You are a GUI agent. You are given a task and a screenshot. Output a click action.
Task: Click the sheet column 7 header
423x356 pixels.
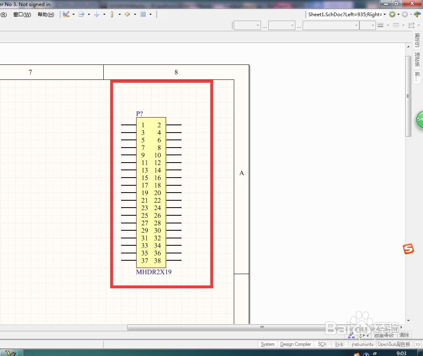click(x=30, y=72)
